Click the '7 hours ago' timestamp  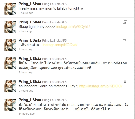pos(26,72)
